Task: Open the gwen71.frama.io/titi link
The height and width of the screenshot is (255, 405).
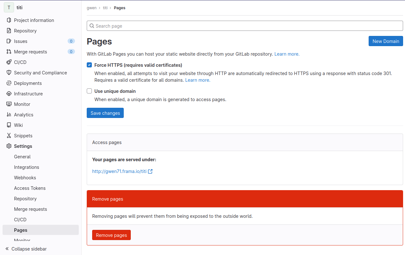Action: point(119,171)
